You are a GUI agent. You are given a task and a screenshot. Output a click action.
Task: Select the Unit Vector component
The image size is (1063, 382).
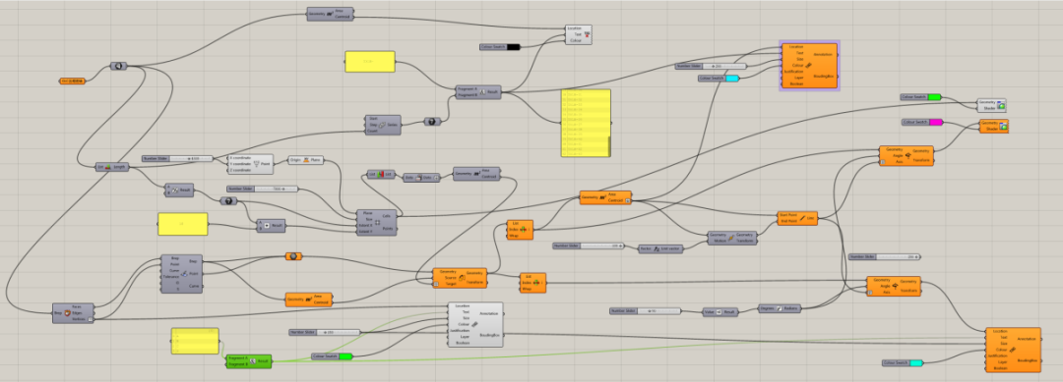coord(661,248)
